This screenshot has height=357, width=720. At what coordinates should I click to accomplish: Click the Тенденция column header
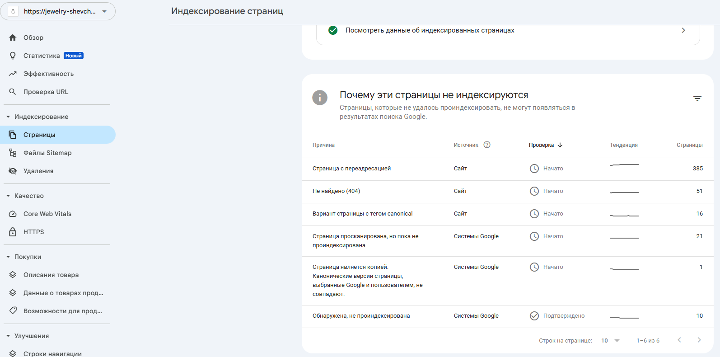[624, 145]
